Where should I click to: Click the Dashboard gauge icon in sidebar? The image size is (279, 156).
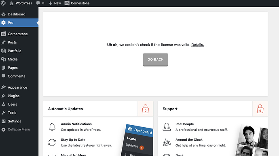coord(3,14)
